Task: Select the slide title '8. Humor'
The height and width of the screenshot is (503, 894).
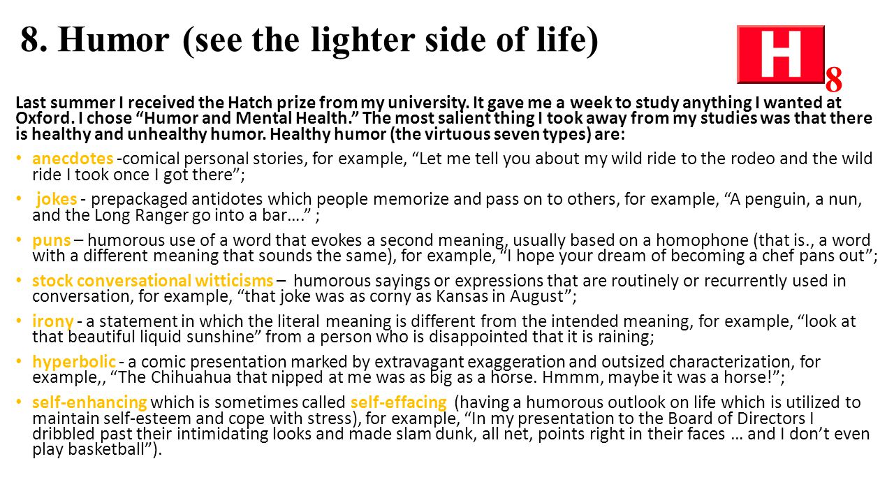Action: (x=96, y=40)
